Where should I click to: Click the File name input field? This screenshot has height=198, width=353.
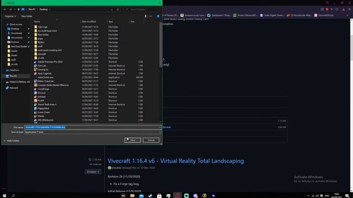93,127
